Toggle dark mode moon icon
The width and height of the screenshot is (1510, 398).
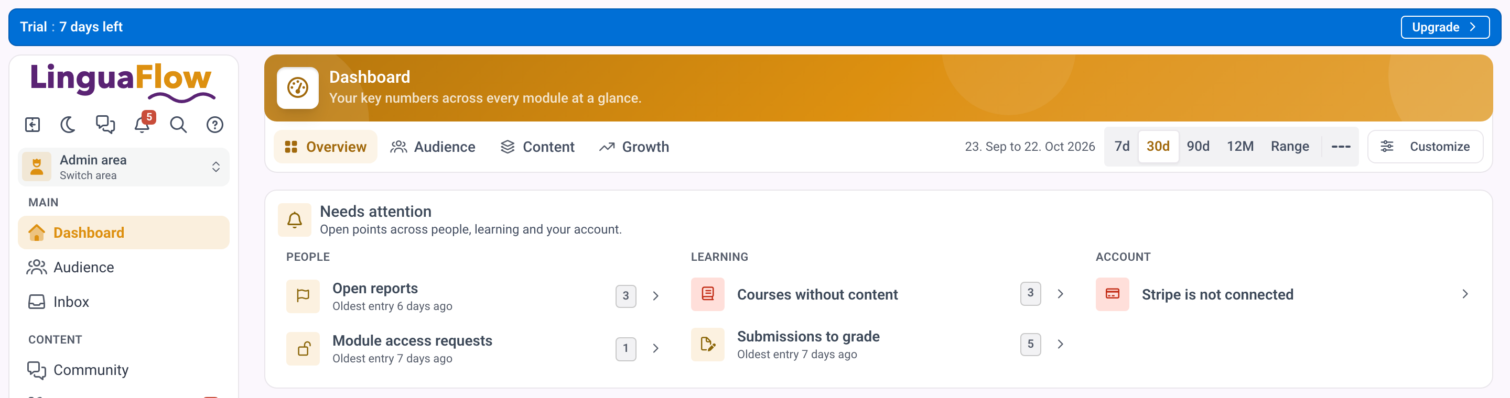(x=69, y=125)
